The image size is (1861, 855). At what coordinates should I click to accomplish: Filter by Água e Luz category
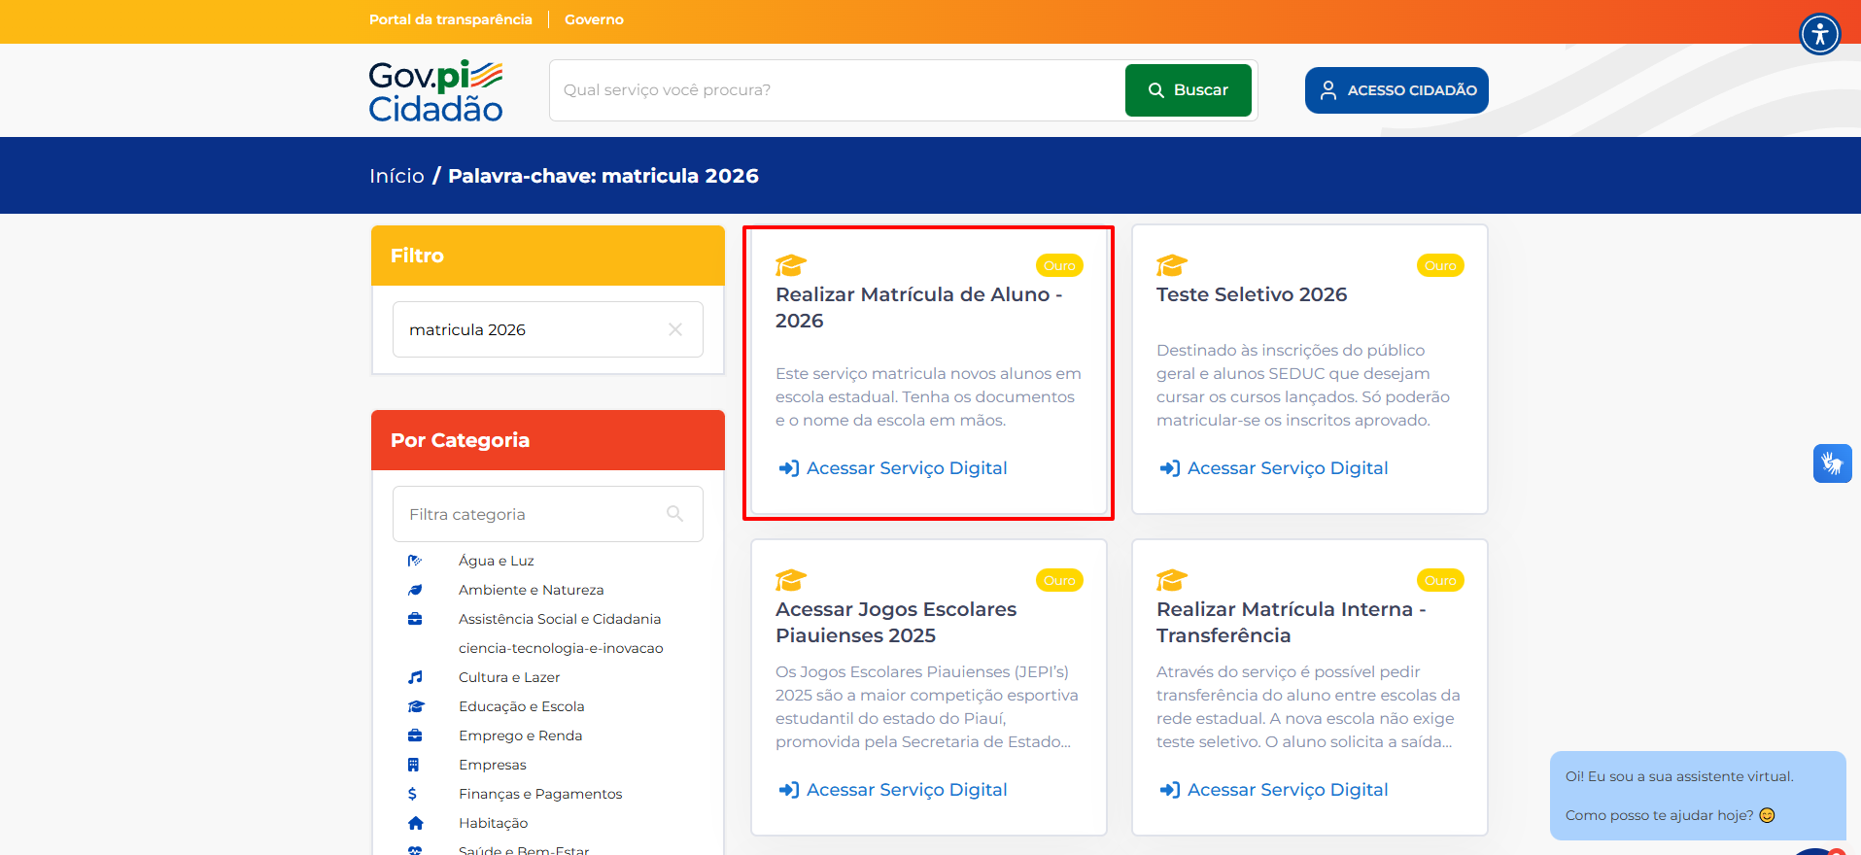496,561
